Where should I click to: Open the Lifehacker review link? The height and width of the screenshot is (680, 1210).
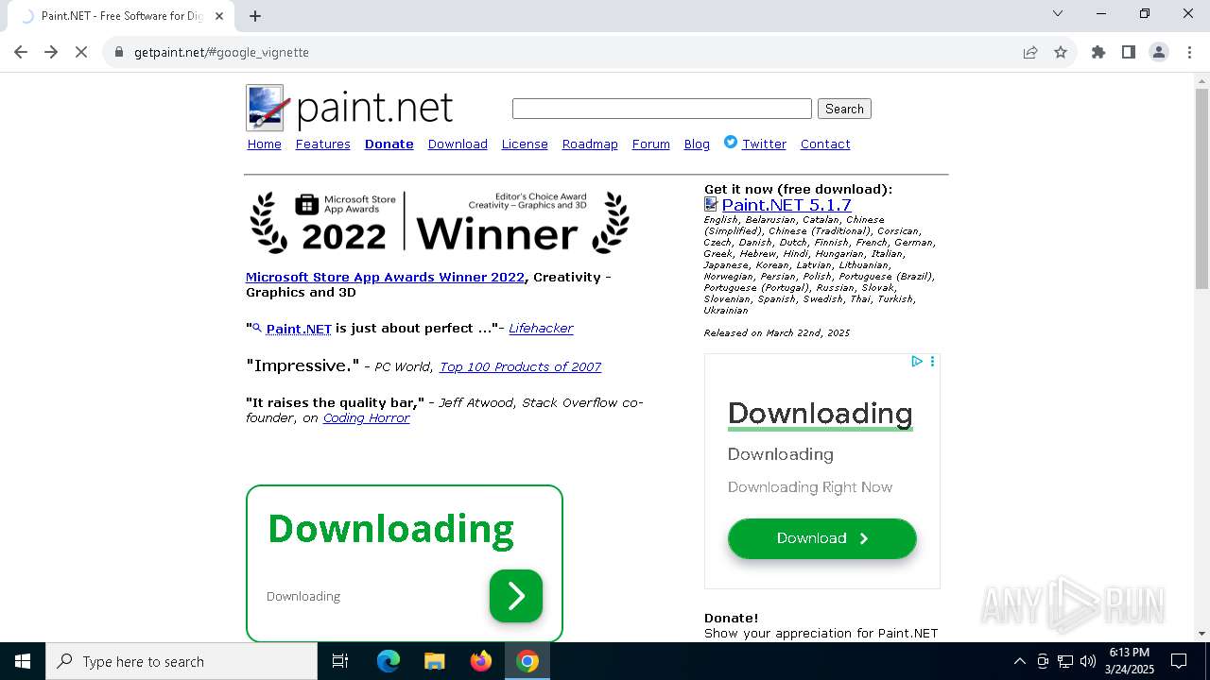point(541,328)
